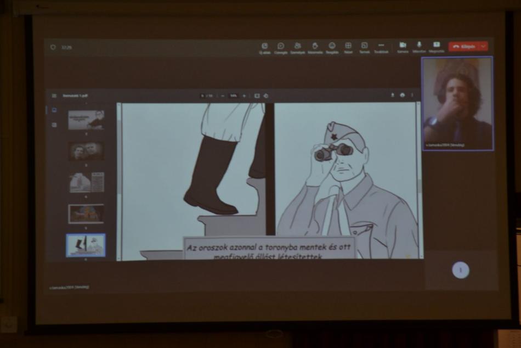Screen dimensions: 521x348
Task: Open the colorful framed page thumbnail
Action: coord(86,214)
